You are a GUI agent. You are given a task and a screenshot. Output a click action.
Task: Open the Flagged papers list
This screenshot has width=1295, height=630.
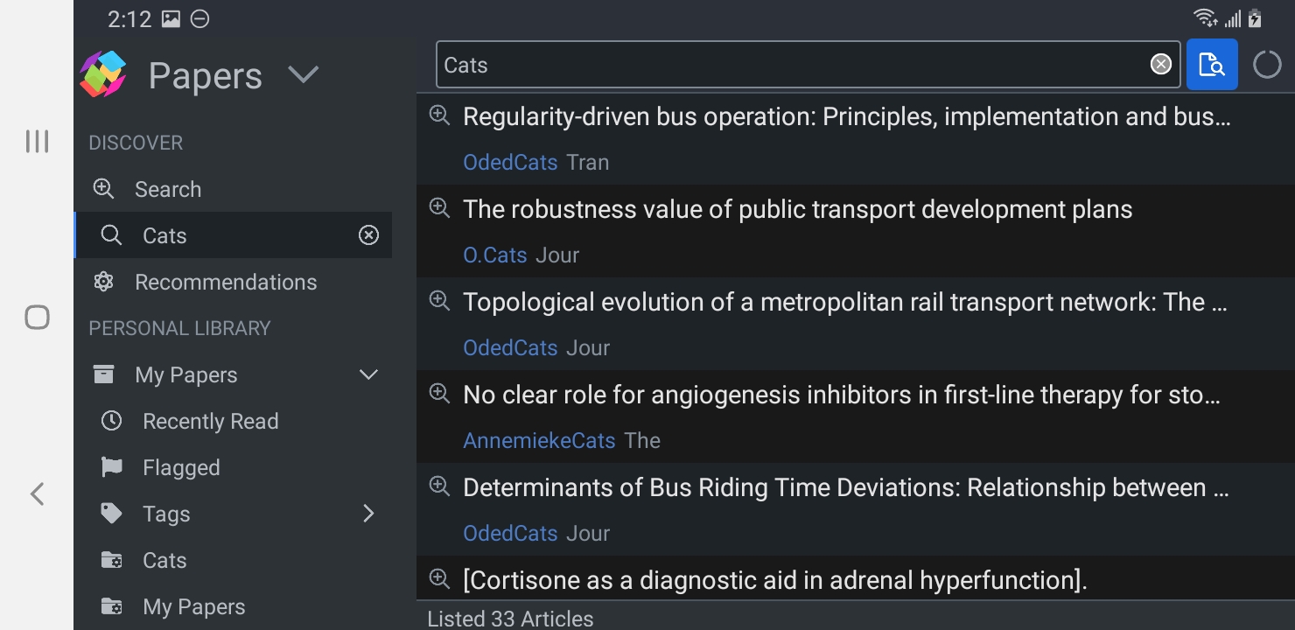(x=181, y=467)
